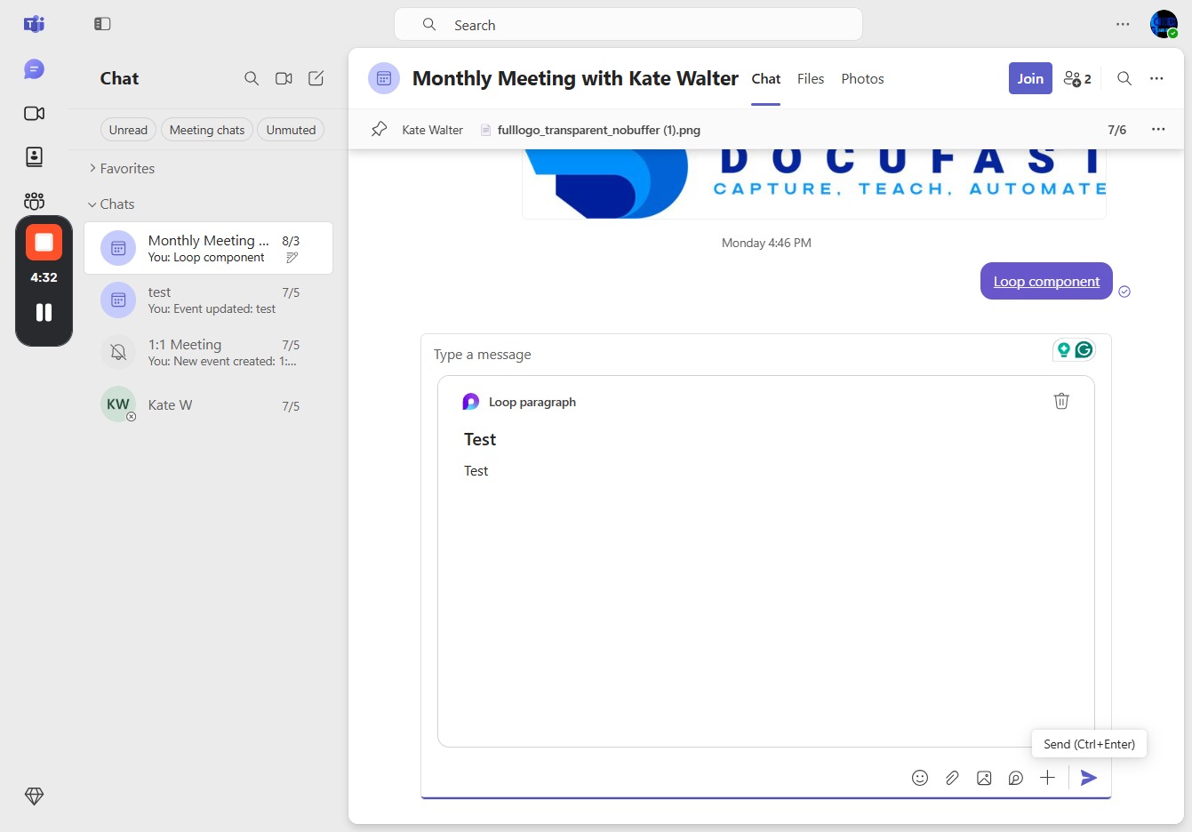Open the Monthly Meeting chat in list

click(208, 248)
